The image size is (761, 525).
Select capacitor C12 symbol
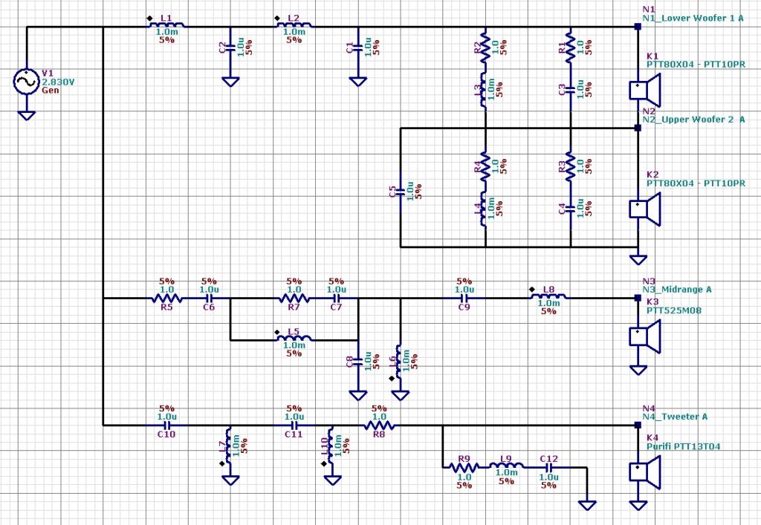coord(549,467)
